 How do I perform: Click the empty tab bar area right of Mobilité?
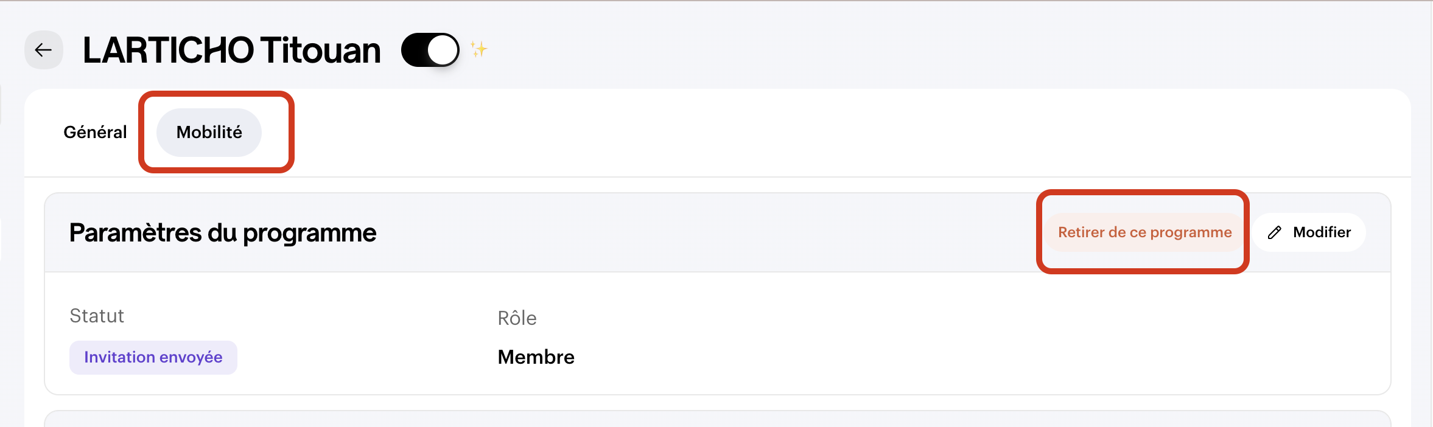tap(852, 133)
